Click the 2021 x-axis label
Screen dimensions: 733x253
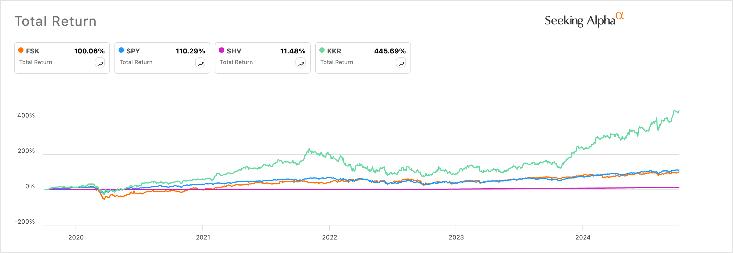click(x=203, y=238)
